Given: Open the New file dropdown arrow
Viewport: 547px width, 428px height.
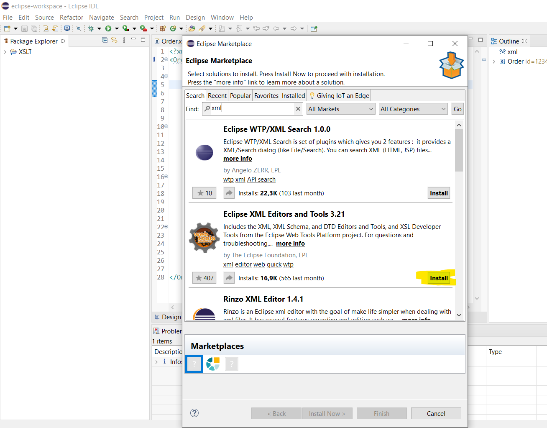Looking at the screenshot, I should pyautogui.click(x=16, y=28).
